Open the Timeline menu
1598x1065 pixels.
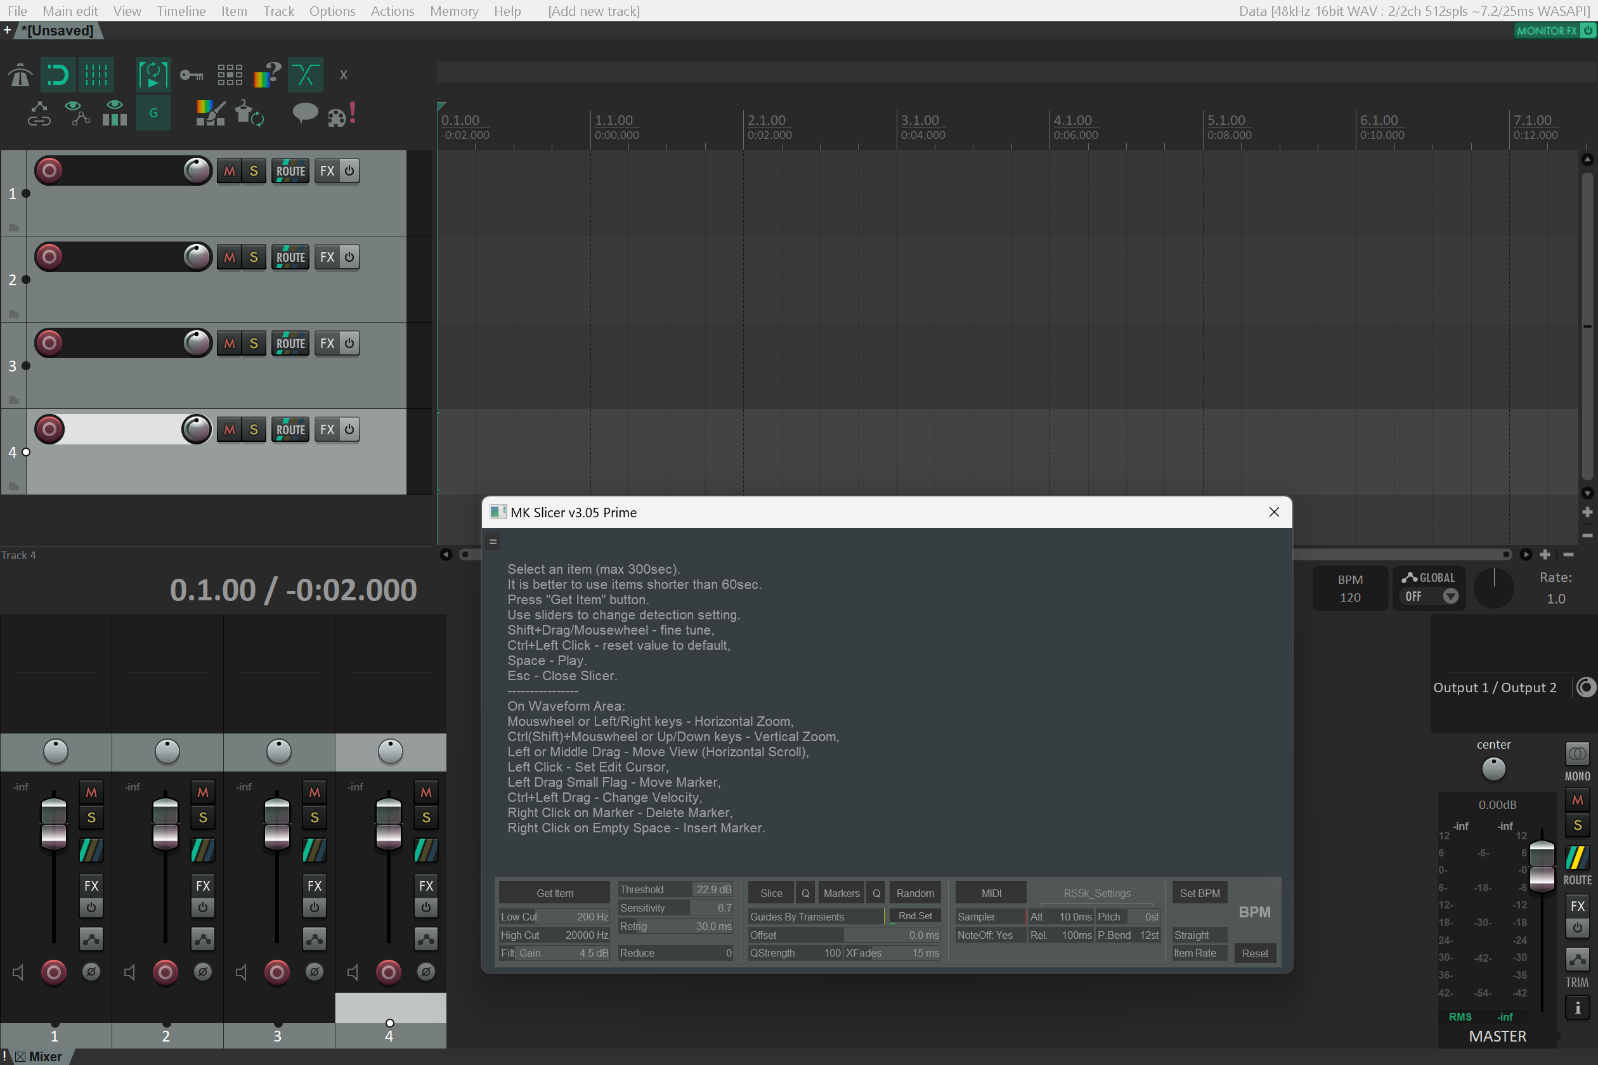tap(181, 11)
